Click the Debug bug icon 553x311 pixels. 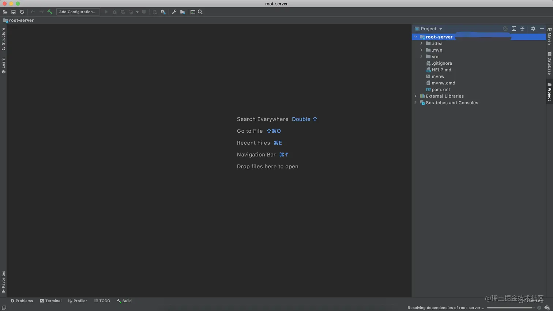pos(114,12)
